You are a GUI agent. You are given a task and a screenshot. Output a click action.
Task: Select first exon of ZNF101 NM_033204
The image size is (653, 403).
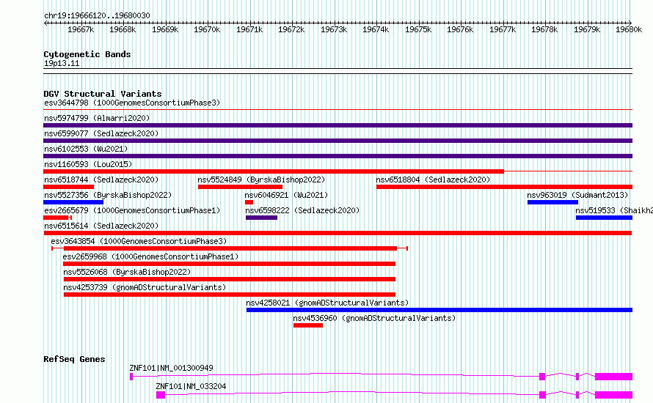(x=161, y=395)
